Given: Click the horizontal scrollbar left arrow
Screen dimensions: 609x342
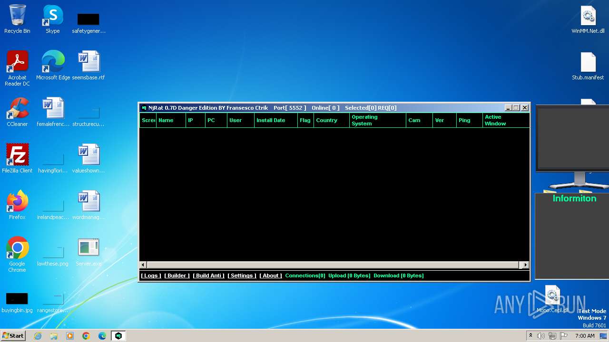Looking at the screenshot, I should [x=143, y=265].
